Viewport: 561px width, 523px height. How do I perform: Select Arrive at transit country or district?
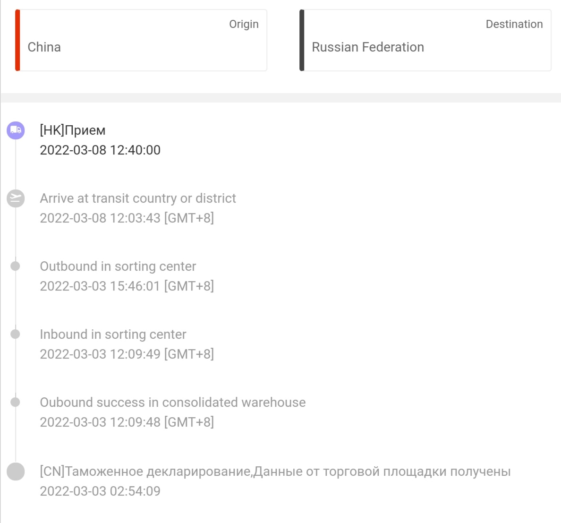point(138,198)
